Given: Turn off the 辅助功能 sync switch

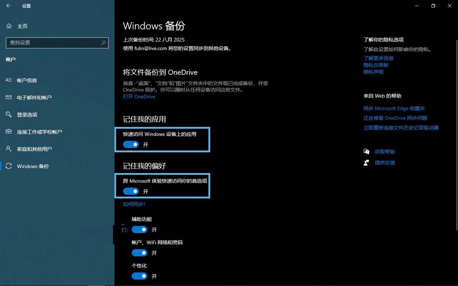Looking at the screenshot, I should 139,230.
